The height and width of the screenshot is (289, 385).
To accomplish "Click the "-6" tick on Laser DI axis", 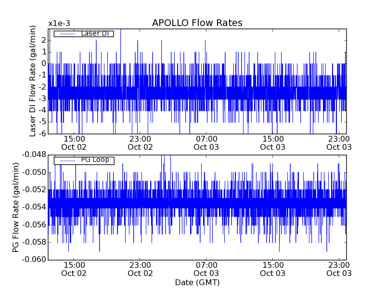I will click(x=42, y=133).
